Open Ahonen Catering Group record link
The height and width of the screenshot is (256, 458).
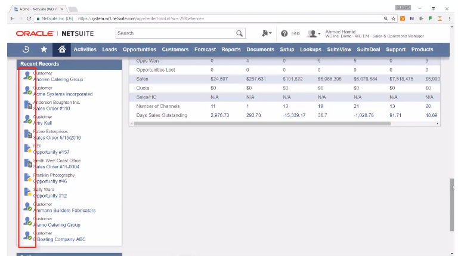click(58, 79)
